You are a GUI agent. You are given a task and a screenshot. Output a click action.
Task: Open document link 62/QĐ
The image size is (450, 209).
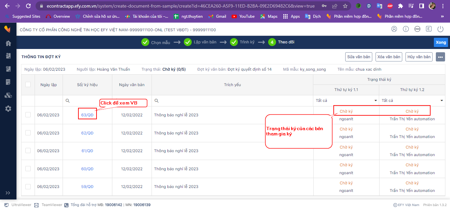[87, 133]
